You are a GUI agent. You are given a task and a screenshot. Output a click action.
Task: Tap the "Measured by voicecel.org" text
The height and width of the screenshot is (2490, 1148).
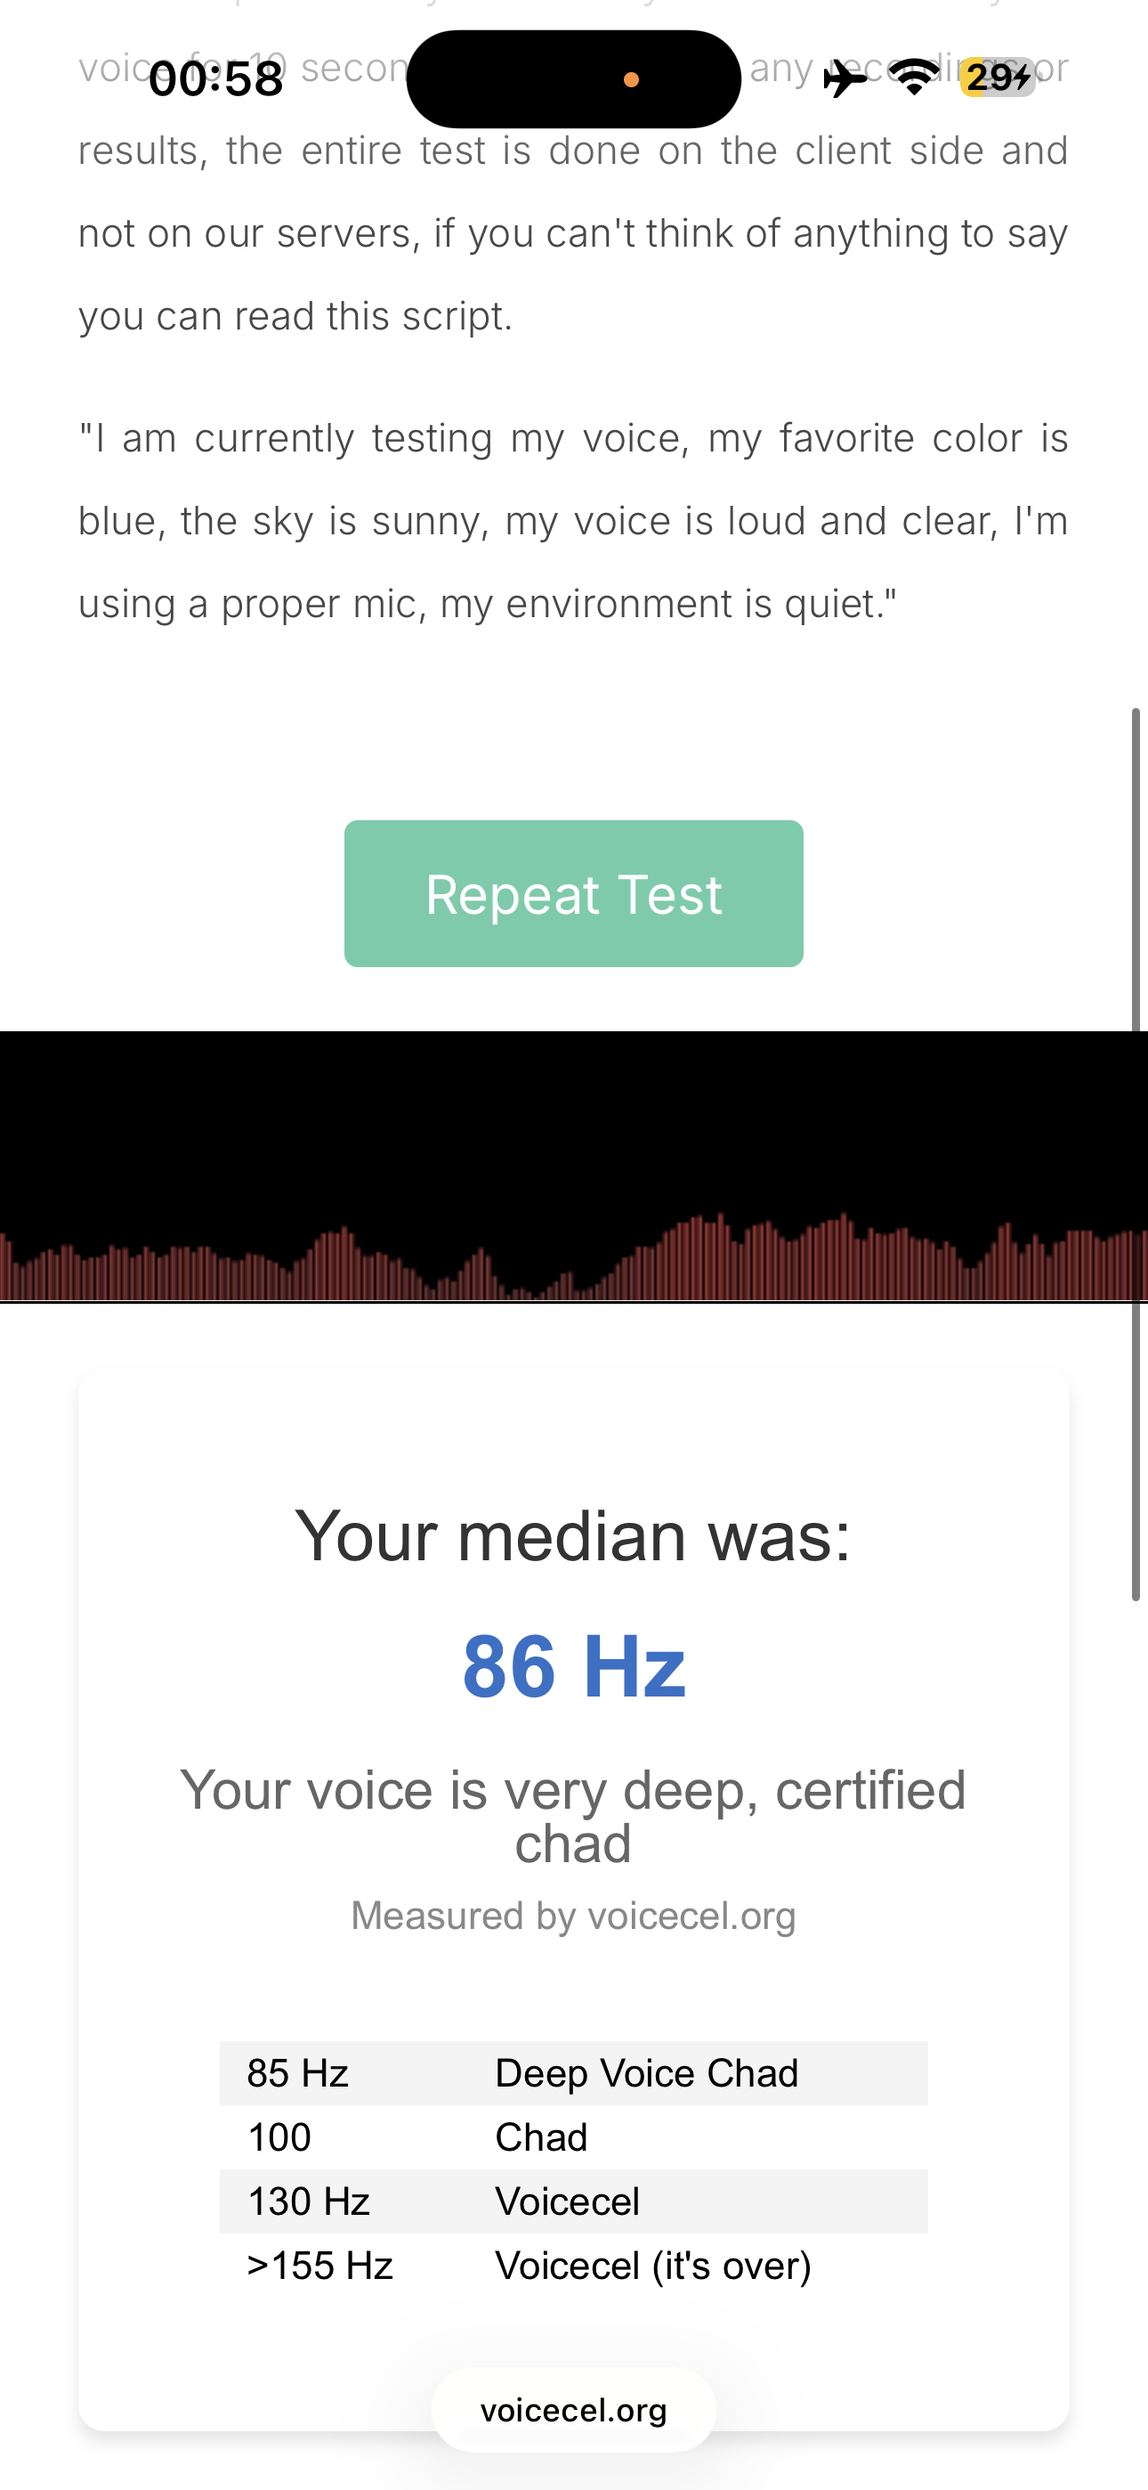(x=573, y=1915)
